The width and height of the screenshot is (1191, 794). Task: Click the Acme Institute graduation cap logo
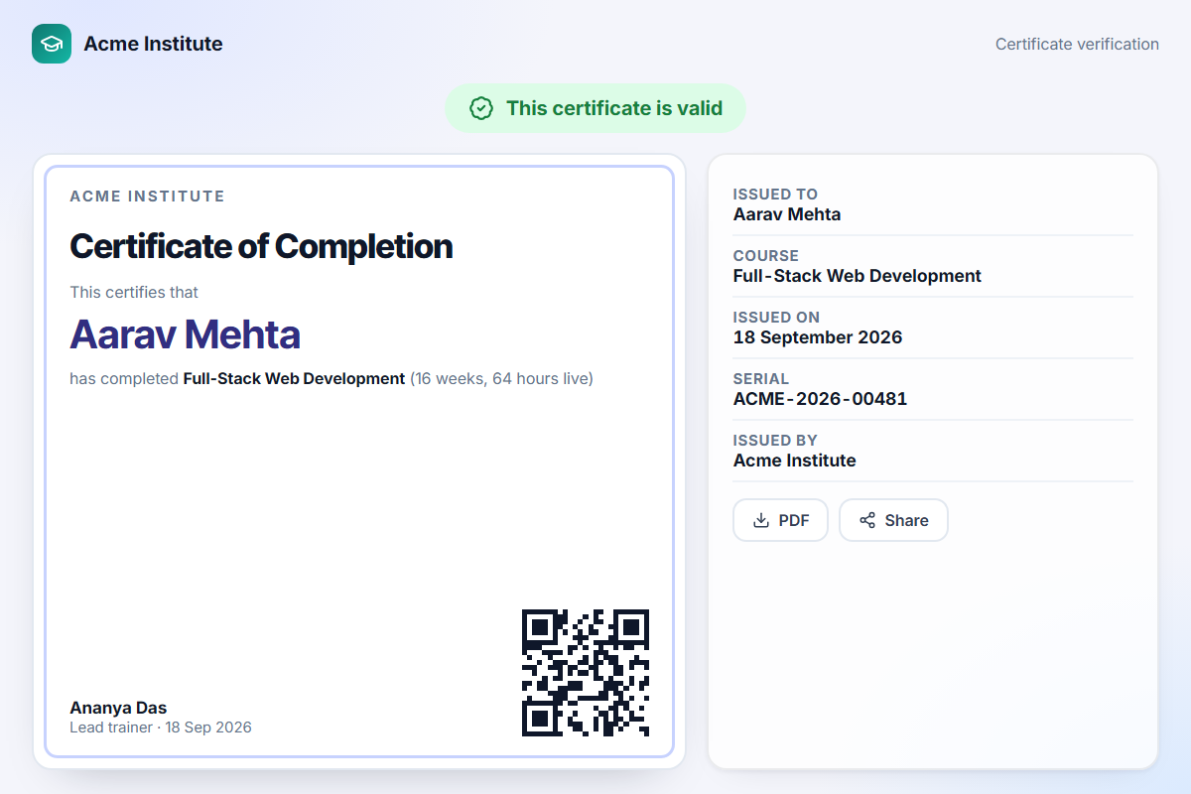52,44
